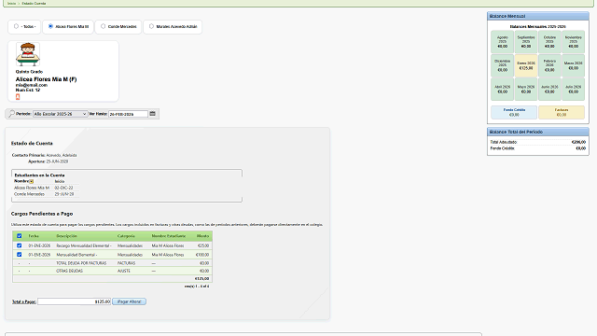Click the €125,00 table total
Screen dimensions: 597x336
(201, 278)
